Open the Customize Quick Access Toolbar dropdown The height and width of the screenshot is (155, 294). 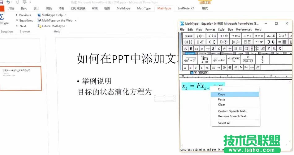pyautogui.click(x=30, y=2)
